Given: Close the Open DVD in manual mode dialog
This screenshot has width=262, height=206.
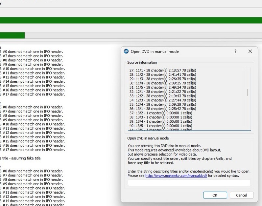Looking at the screenshot, I should 250,51.
